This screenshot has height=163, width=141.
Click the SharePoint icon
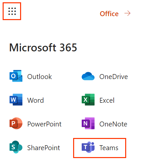tap(16, 147)
